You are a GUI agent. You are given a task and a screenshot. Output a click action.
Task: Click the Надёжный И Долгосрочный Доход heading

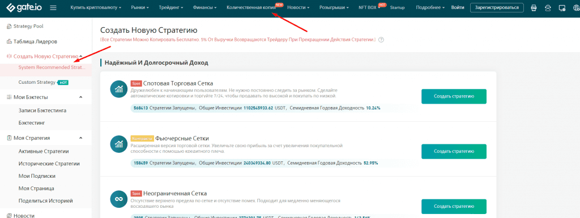coord(156,62)
